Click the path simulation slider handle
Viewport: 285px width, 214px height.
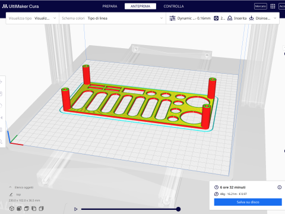pyautogui.click(x=178, y=209)
